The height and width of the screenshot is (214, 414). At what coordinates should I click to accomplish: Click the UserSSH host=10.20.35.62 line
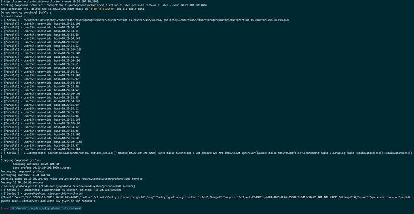pyautogui.click(x=40, y=42)
